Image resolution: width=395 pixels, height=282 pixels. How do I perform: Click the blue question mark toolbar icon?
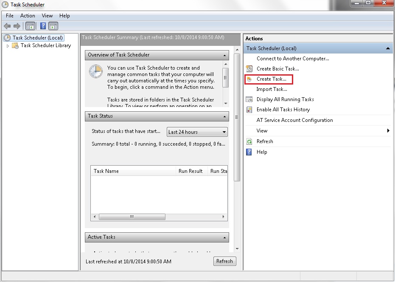click(x=43, y=26)
